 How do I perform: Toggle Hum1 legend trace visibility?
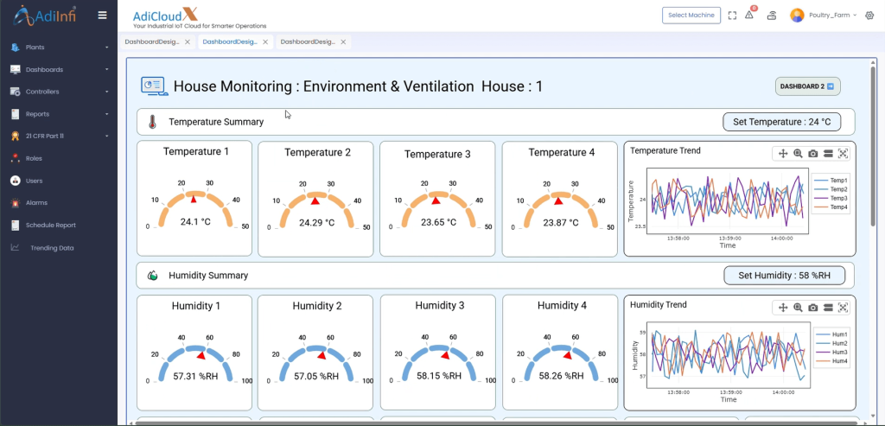[832, 334]
